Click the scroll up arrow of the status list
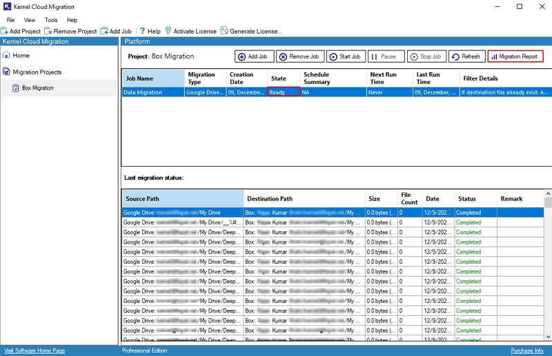Viewport: 552px width, 356px height. (x=548, y=193)
